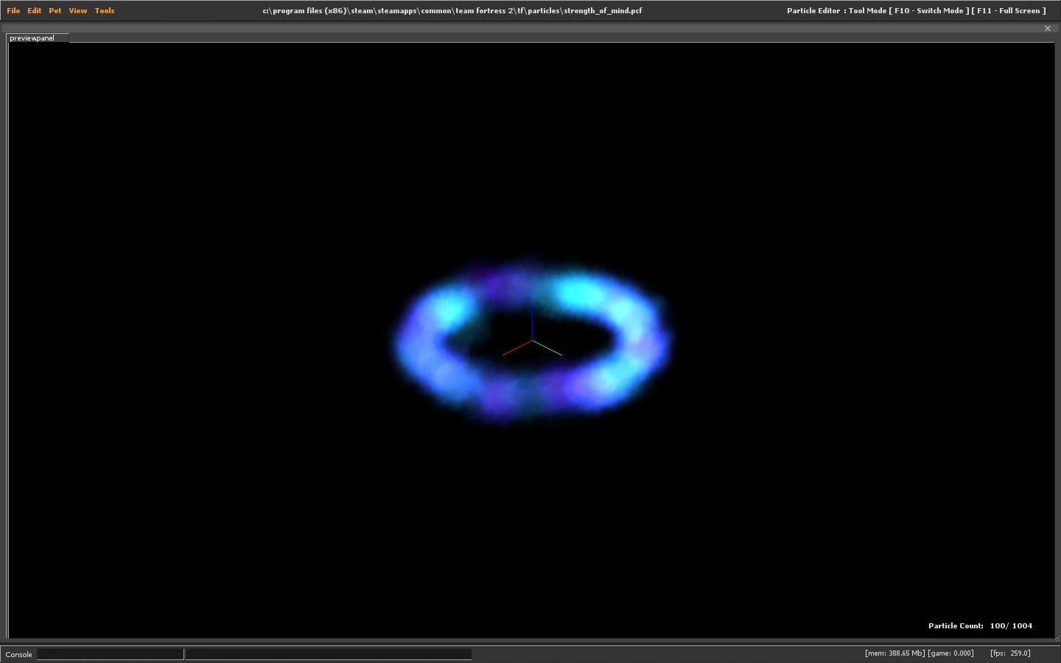The height and width of the screenshot is (663, 1061).
Task: Select the previewpanel tab
Action: coord(38,38)
